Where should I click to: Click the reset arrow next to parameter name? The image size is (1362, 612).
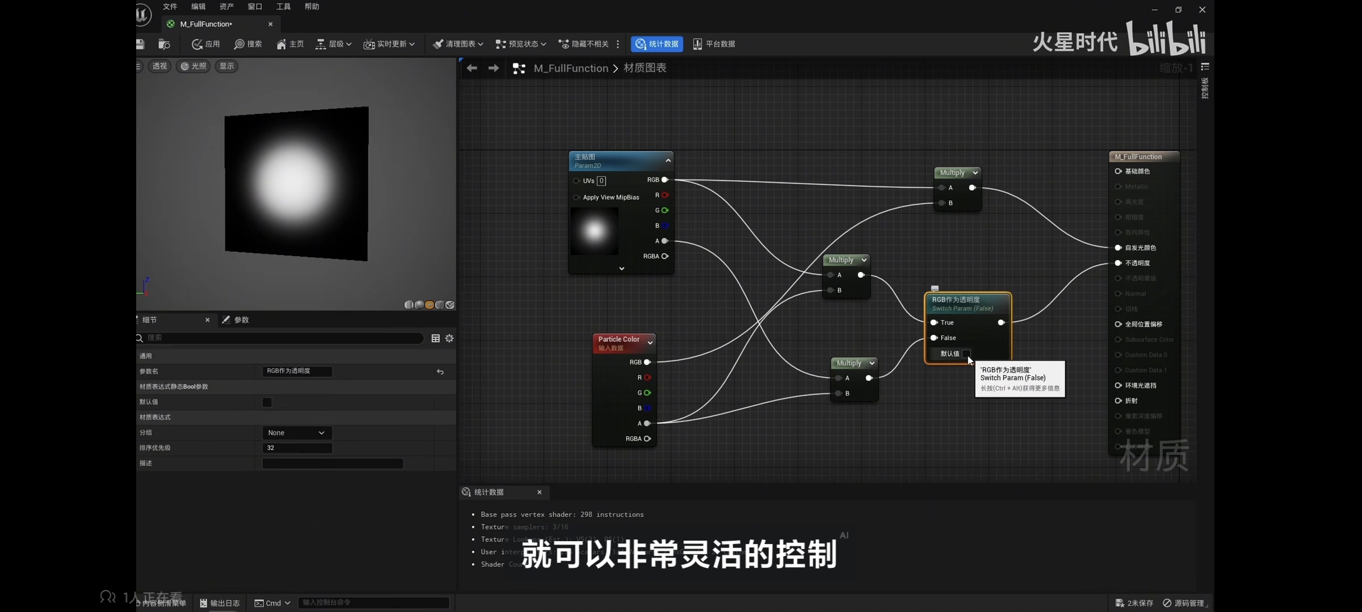click(440, 372)
